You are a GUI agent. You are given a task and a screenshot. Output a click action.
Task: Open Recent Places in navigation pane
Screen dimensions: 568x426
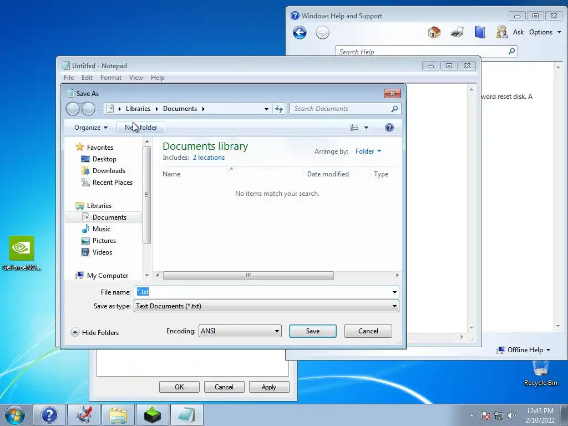[112, 182]
